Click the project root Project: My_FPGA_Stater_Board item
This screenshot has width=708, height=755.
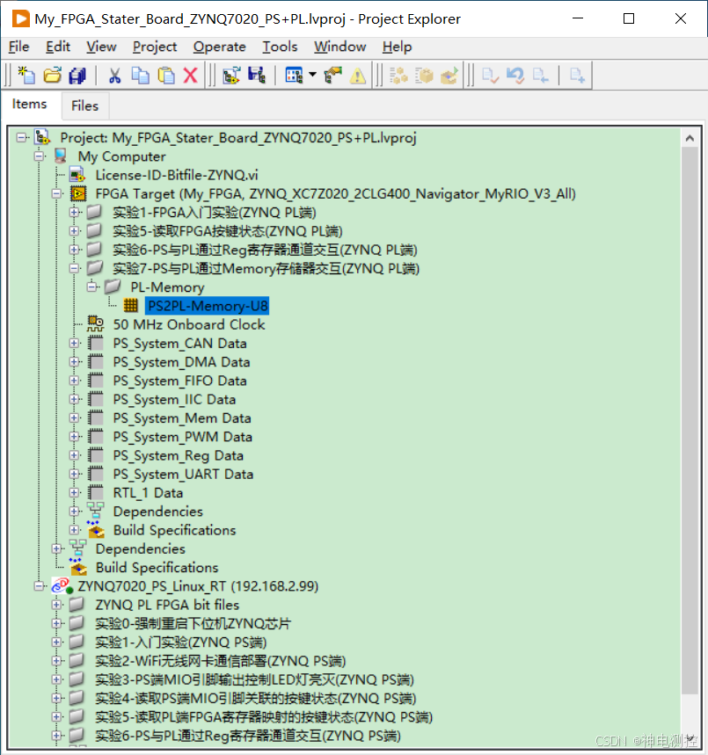click(x=238, y=138)
